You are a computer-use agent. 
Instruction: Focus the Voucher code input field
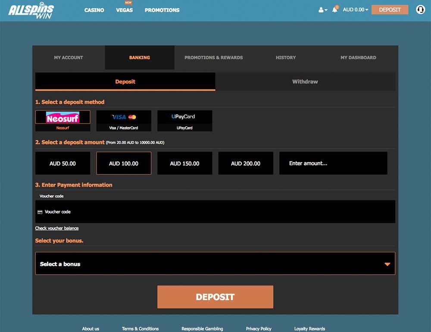pos(215,212)
